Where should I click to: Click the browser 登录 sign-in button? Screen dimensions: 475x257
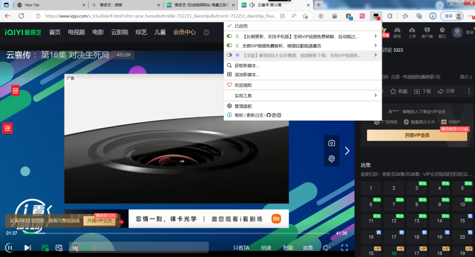(x=452, y=16)
